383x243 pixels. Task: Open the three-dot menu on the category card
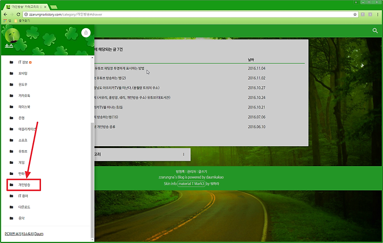pos(184,154)
